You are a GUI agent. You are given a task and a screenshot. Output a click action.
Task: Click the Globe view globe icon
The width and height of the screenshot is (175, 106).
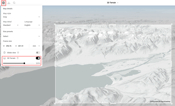[4, 53]
